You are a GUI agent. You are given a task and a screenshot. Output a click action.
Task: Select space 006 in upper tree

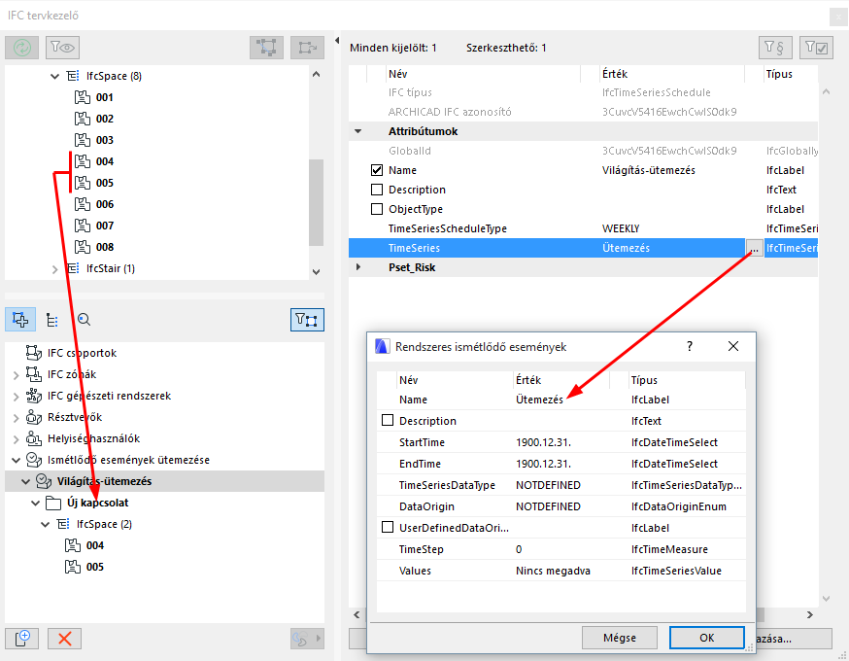105,204
